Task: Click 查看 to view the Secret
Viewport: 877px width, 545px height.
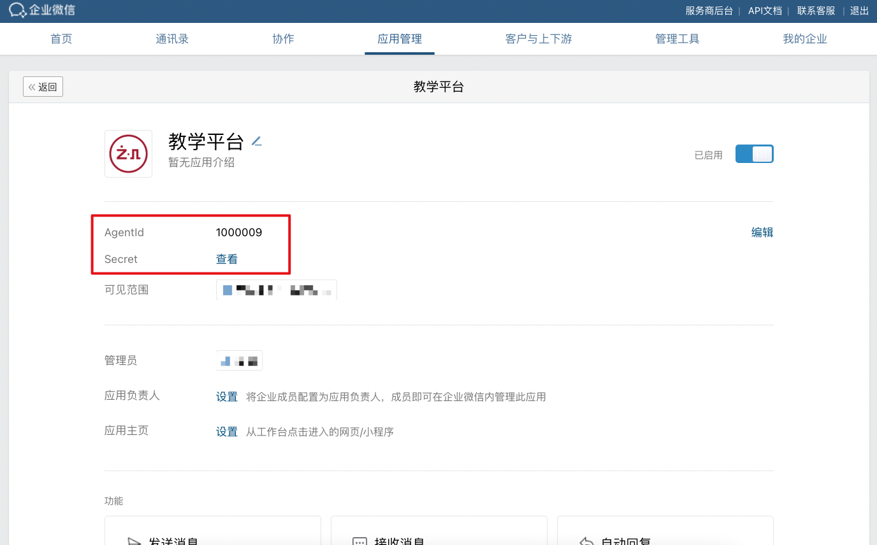Action: coord(227,259)
